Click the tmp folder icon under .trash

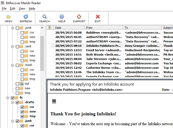tap(26, 79)
